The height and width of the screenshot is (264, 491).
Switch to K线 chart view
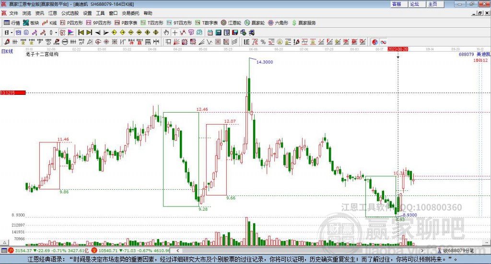(x=49, y=23)
